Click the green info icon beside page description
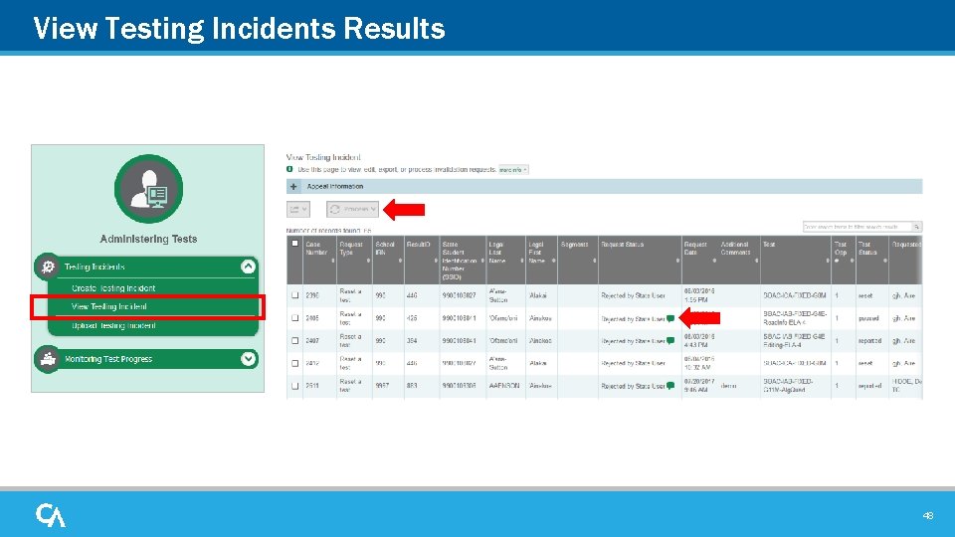Screen dimensions: 955x537 pos(289,169)
